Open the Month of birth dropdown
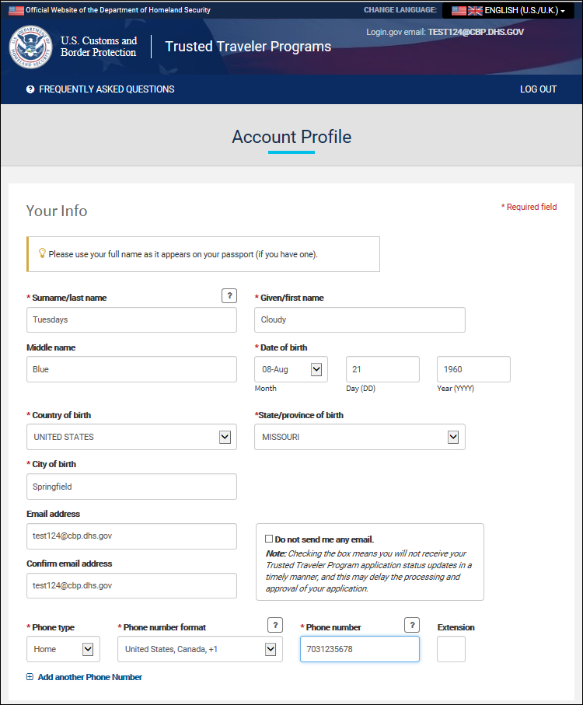 pos(316,370)
